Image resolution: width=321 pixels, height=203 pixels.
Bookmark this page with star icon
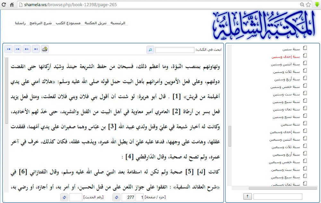pyautogui.click(x=308, y=4)
